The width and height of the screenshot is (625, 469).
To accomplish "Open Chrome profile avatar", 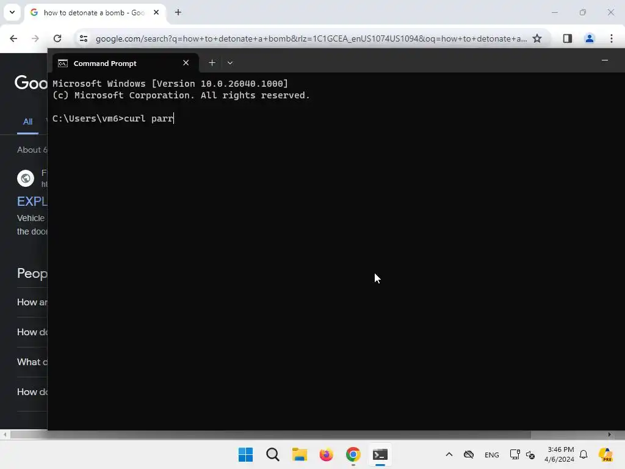I will pyautogui.click(x=589, y=38).
